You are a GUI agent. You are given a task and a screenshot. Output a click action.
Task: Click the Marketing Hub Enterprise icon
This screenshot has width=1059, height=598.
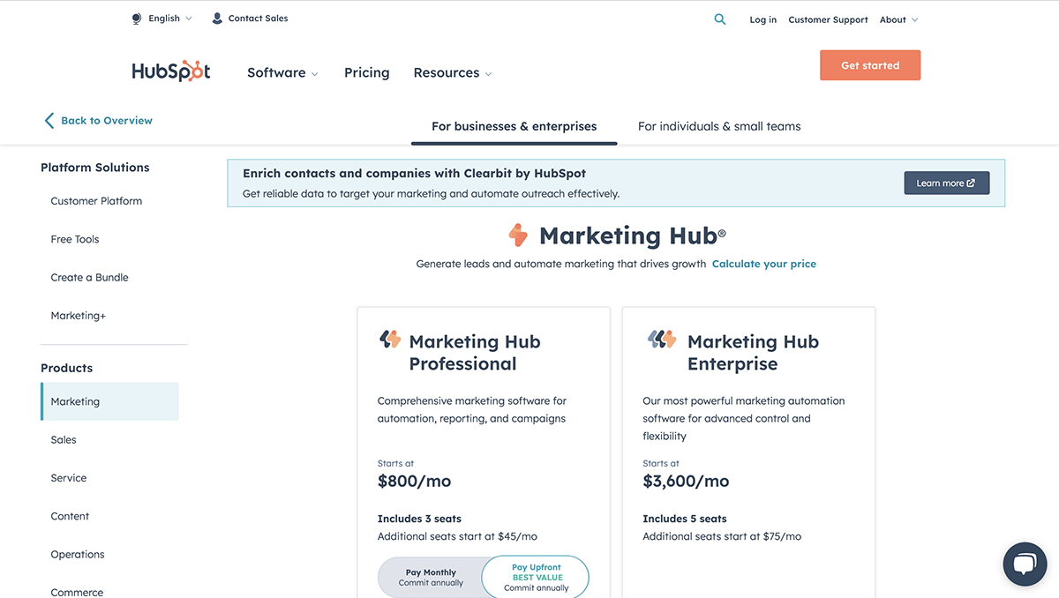tap(662, 340)
